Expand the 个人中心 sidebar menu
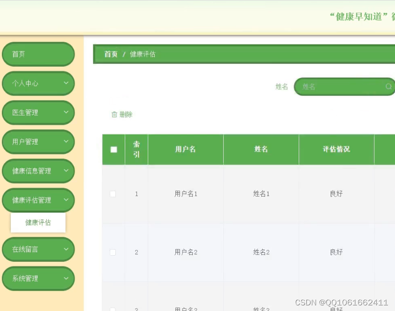 38,83
